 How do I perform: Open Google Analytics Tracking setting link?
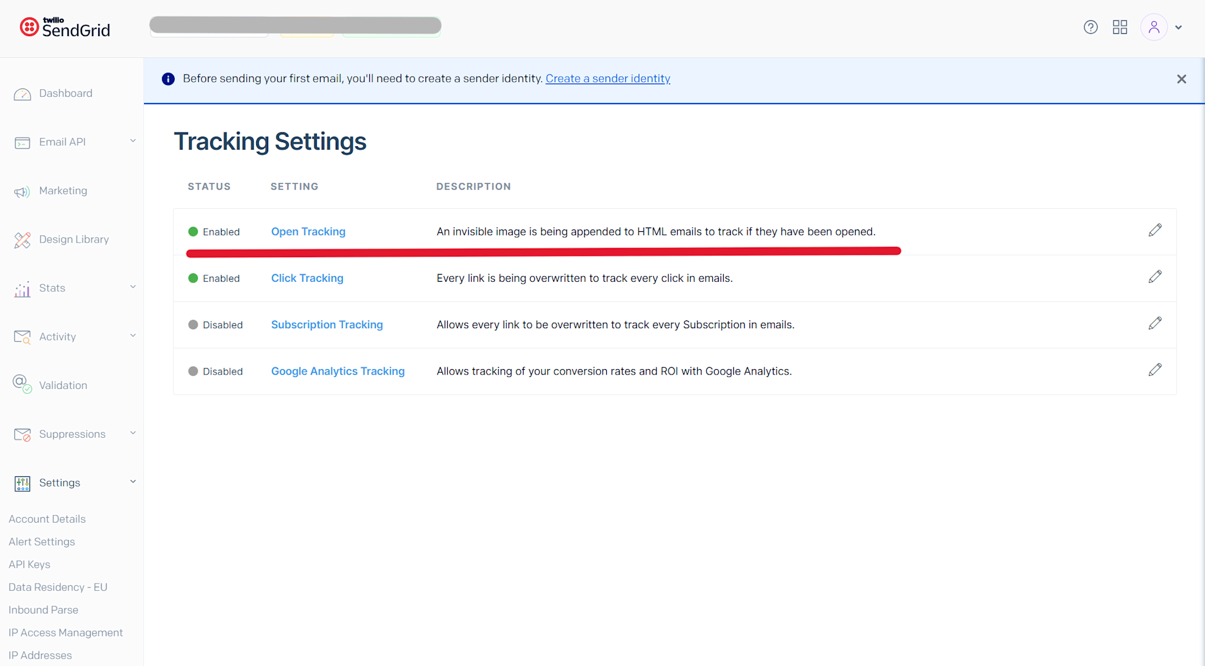tap(337, 371)
